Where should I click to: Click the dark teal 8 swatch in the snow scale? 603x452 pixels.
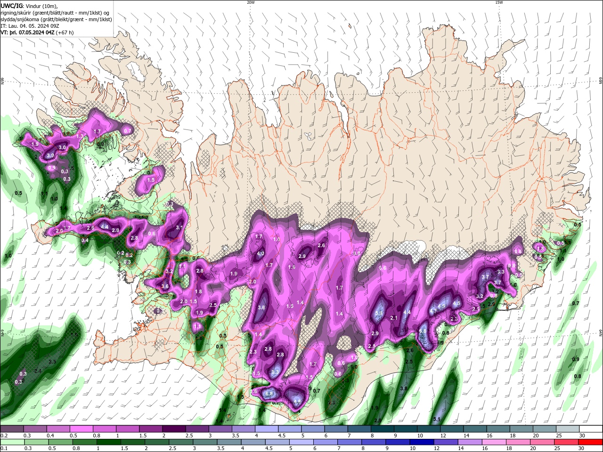click(383, 429)
